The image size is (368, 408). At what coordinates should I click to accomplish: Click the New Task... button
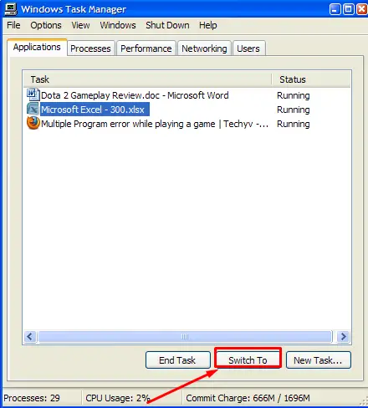pos(318,360)
